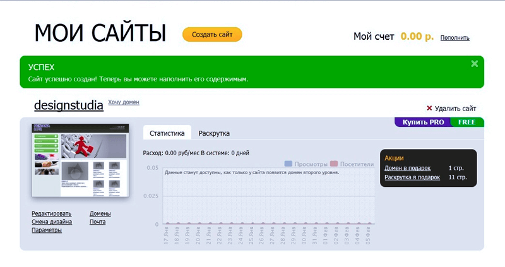Go to the Домены link
505x267 pixels.
click(101, 213)
